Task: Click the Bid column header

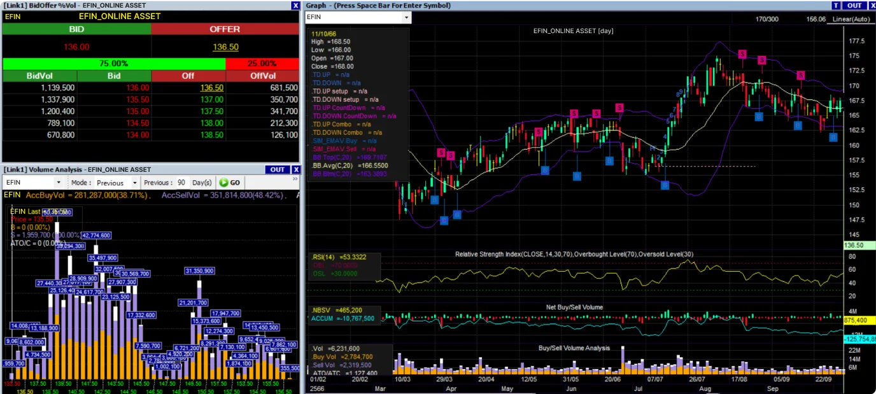Action: click(114, 76)
